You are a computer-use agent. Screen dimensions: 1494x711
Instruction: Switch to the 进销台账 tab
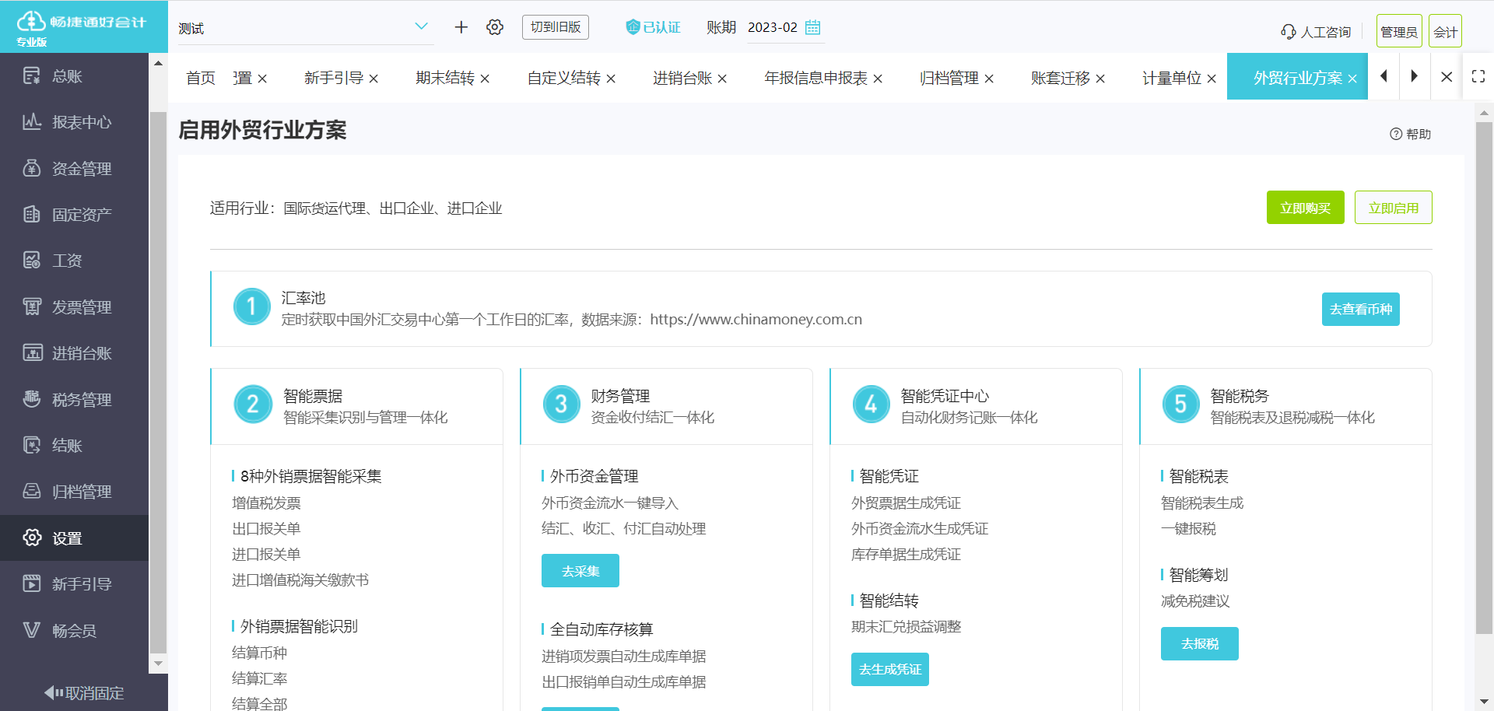click(x=682, y=78)
